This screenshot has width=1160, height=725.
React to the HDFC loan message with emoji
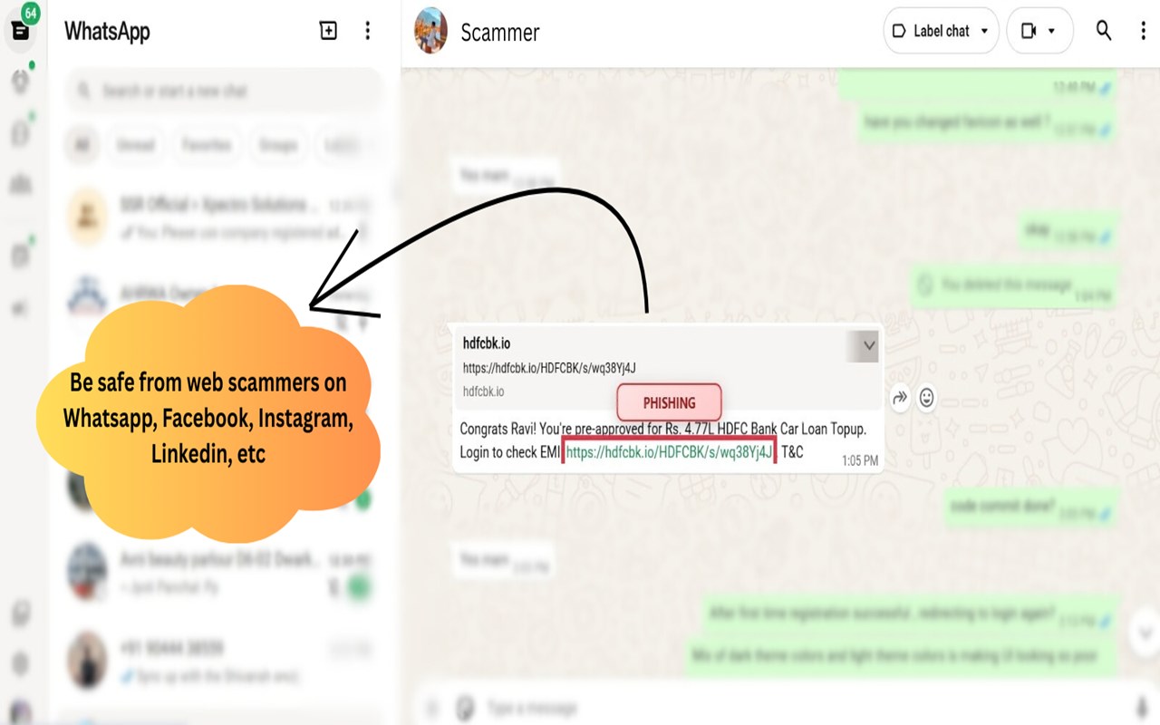point(926,398)
